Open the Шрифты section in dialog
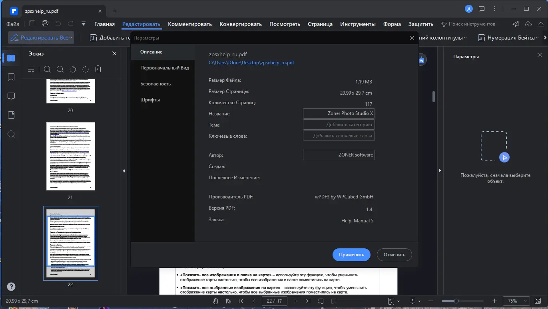548x309 pixels. (x=163, y=100)
